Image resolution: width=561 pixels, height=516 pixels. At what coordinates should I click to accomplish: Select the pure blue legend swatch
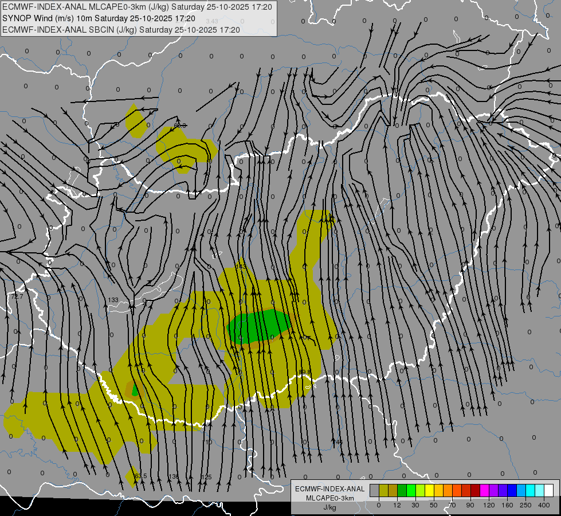click(x=512, y=490)
